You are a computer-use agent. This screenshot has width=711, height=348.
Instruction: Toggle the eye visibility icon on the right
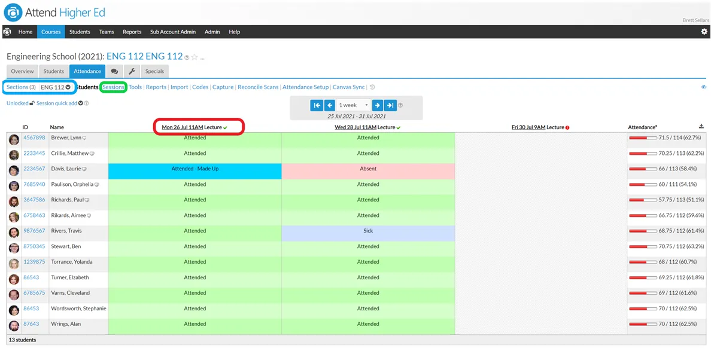click(x=704, y=87)
